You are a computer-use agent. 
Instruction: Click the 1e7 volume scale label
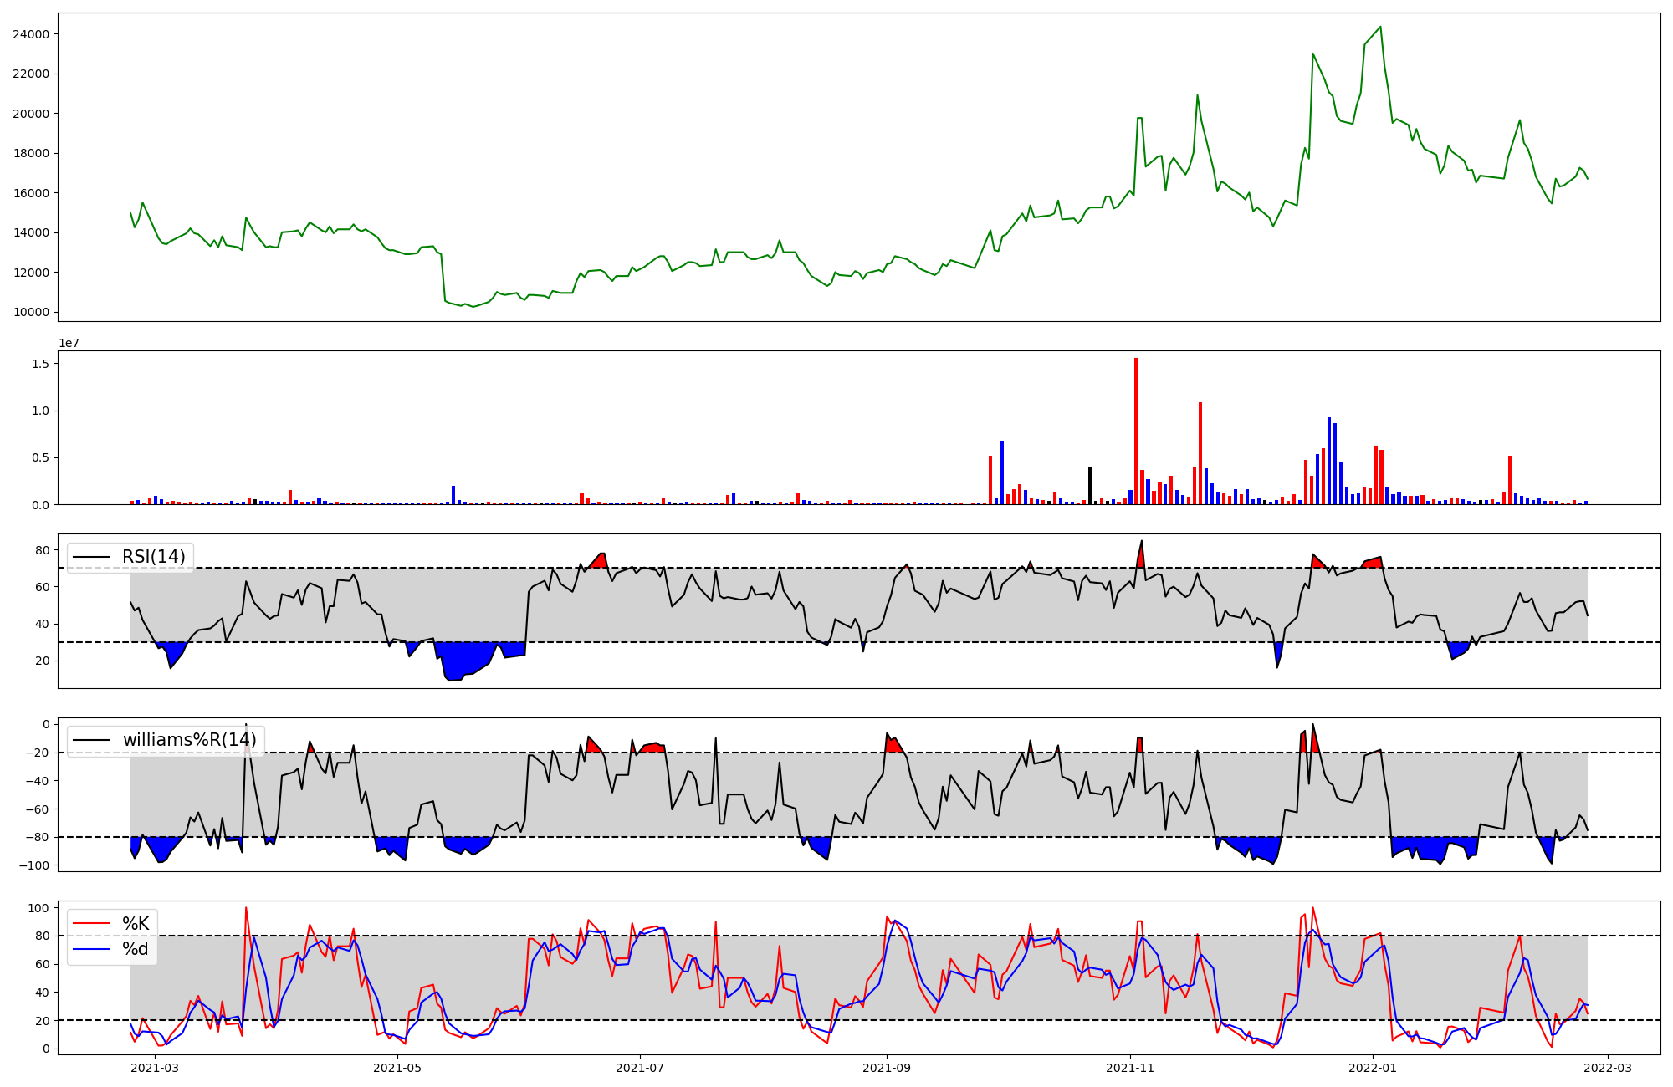click(x=69, y=343)
